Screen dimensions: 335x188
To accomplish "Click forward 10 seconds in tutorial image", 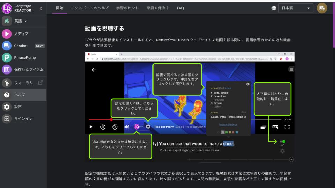I will coord(115,127).
